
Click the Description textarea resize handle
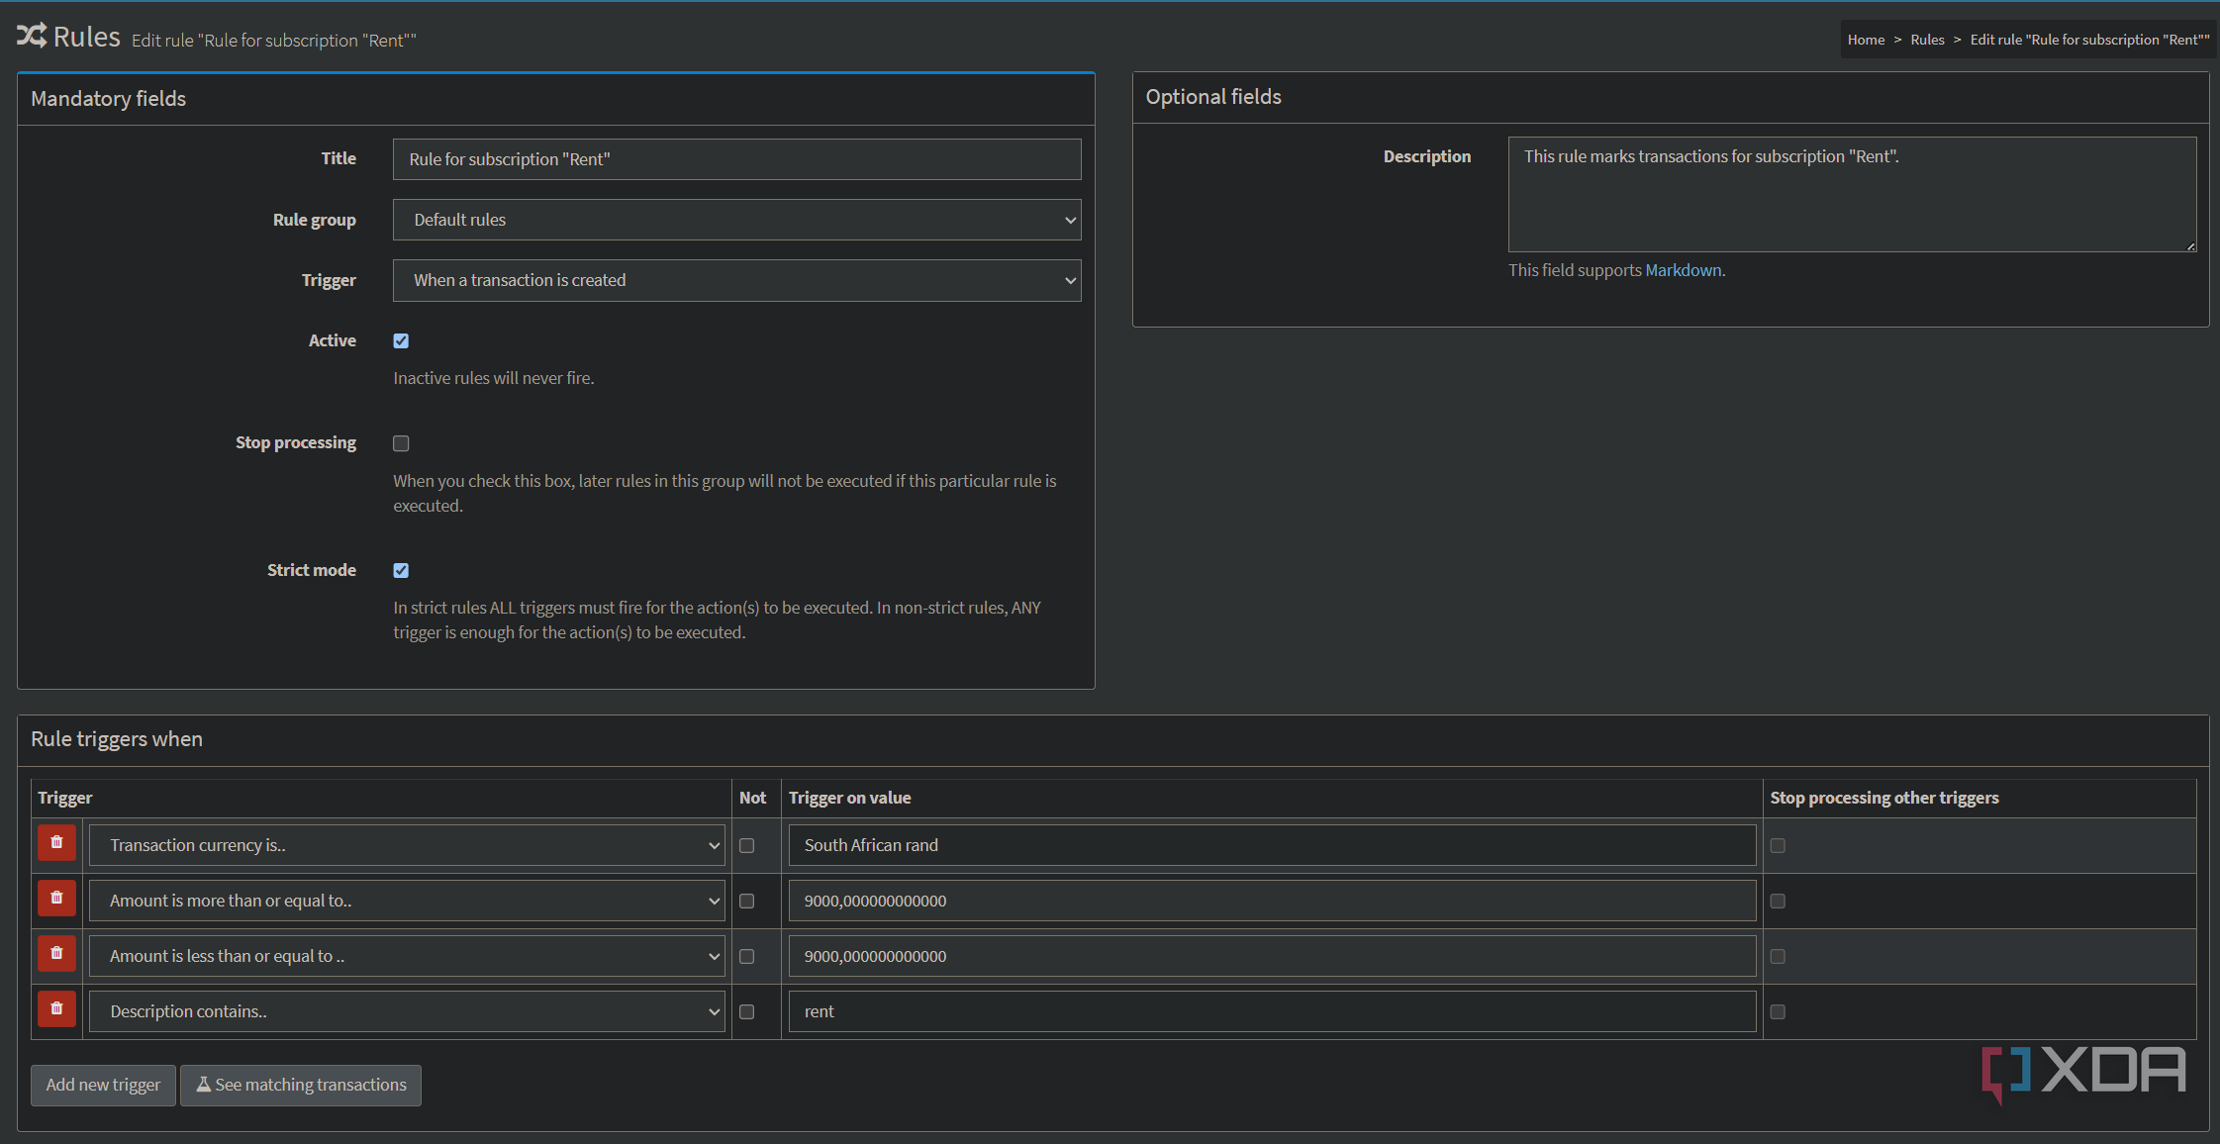tap(2190, 246)
